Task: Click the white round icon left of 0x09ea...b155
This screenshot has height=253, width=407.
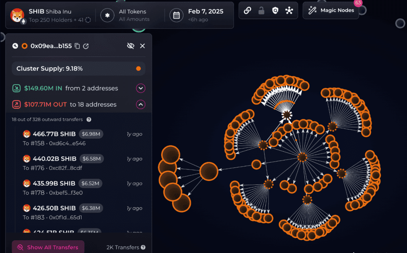Action: [x=15, y=46]
